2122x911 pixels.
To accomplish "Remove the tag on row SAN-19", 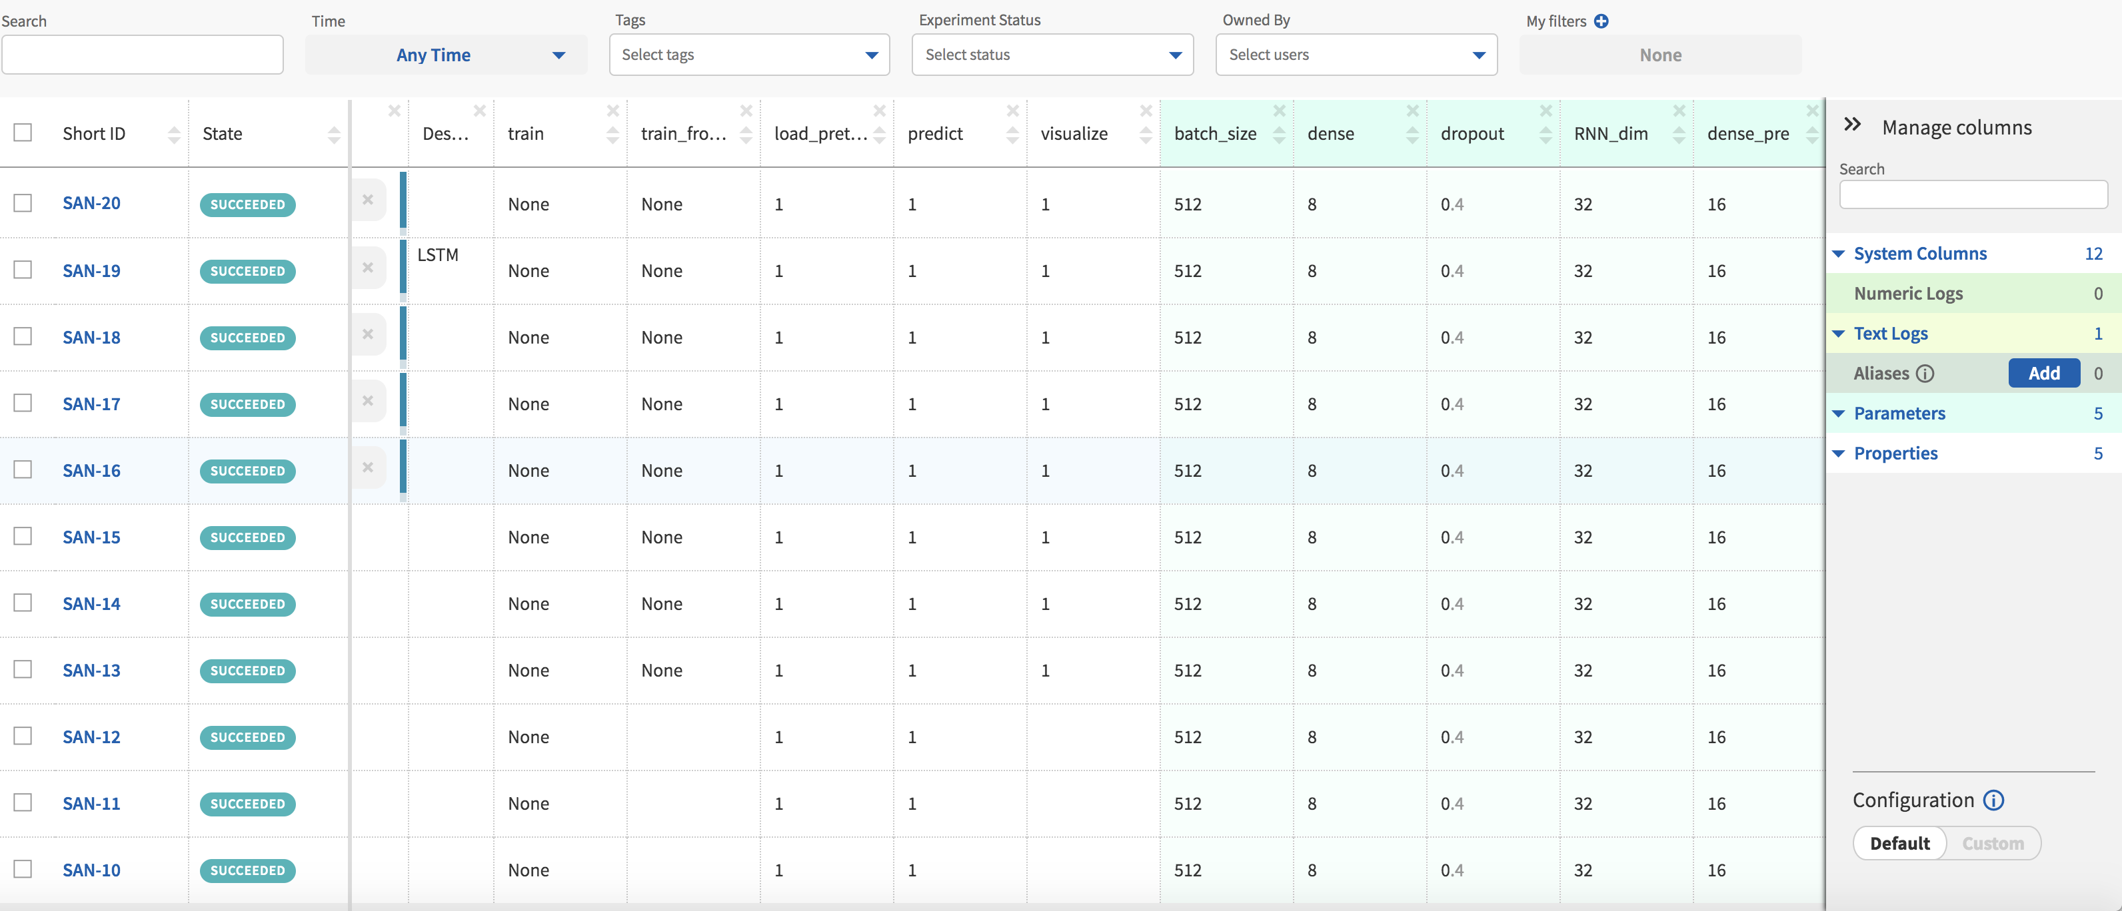I will (x=369, y=268).
